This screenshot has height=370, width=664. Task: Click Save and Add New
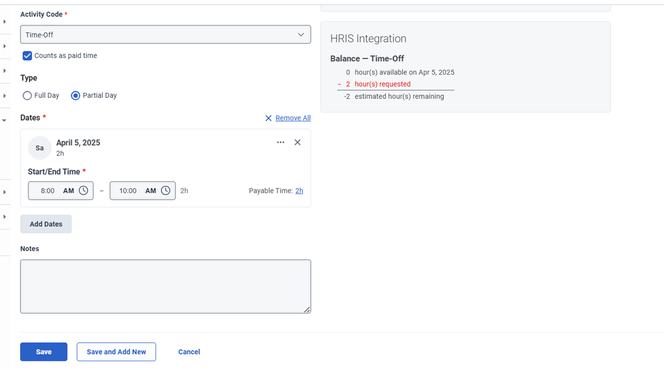point(116,352)
